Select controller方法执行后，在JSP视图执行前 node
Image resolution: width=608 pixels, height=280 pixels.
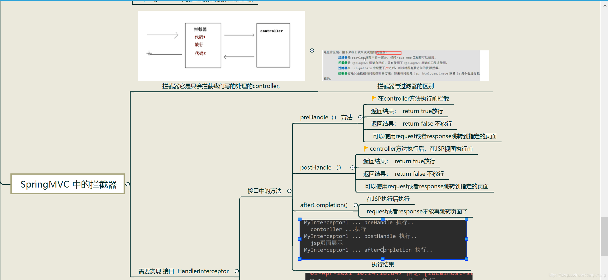click(x=421, y=149)
